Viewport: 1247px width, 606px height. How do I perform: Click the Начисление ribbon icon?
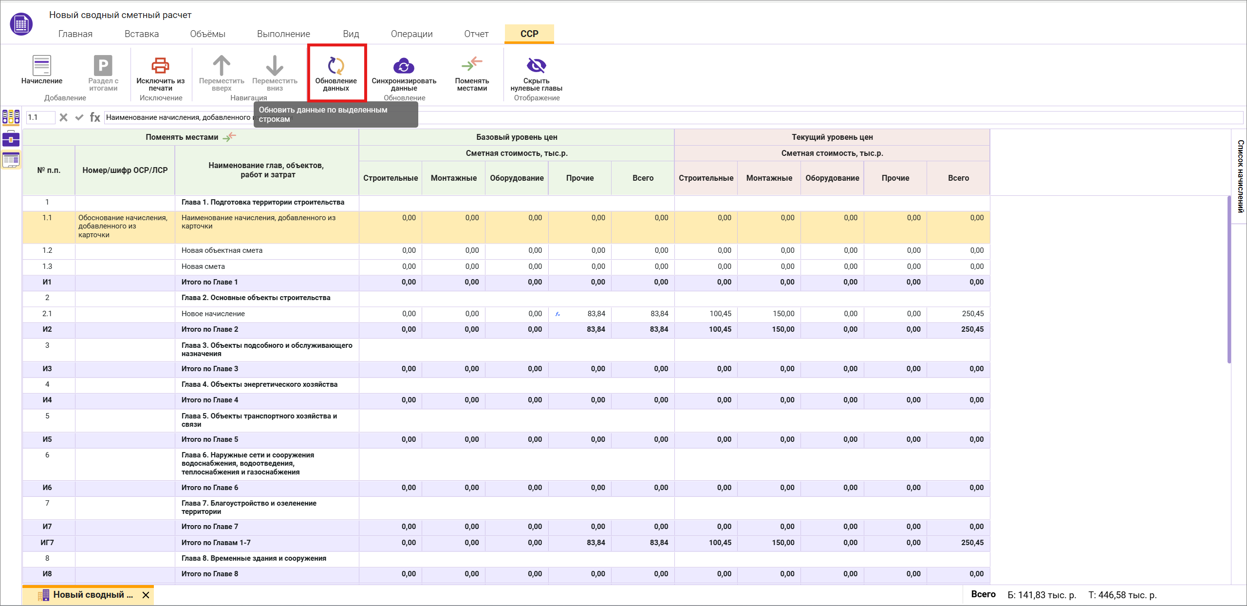click(x=41, y=66)
